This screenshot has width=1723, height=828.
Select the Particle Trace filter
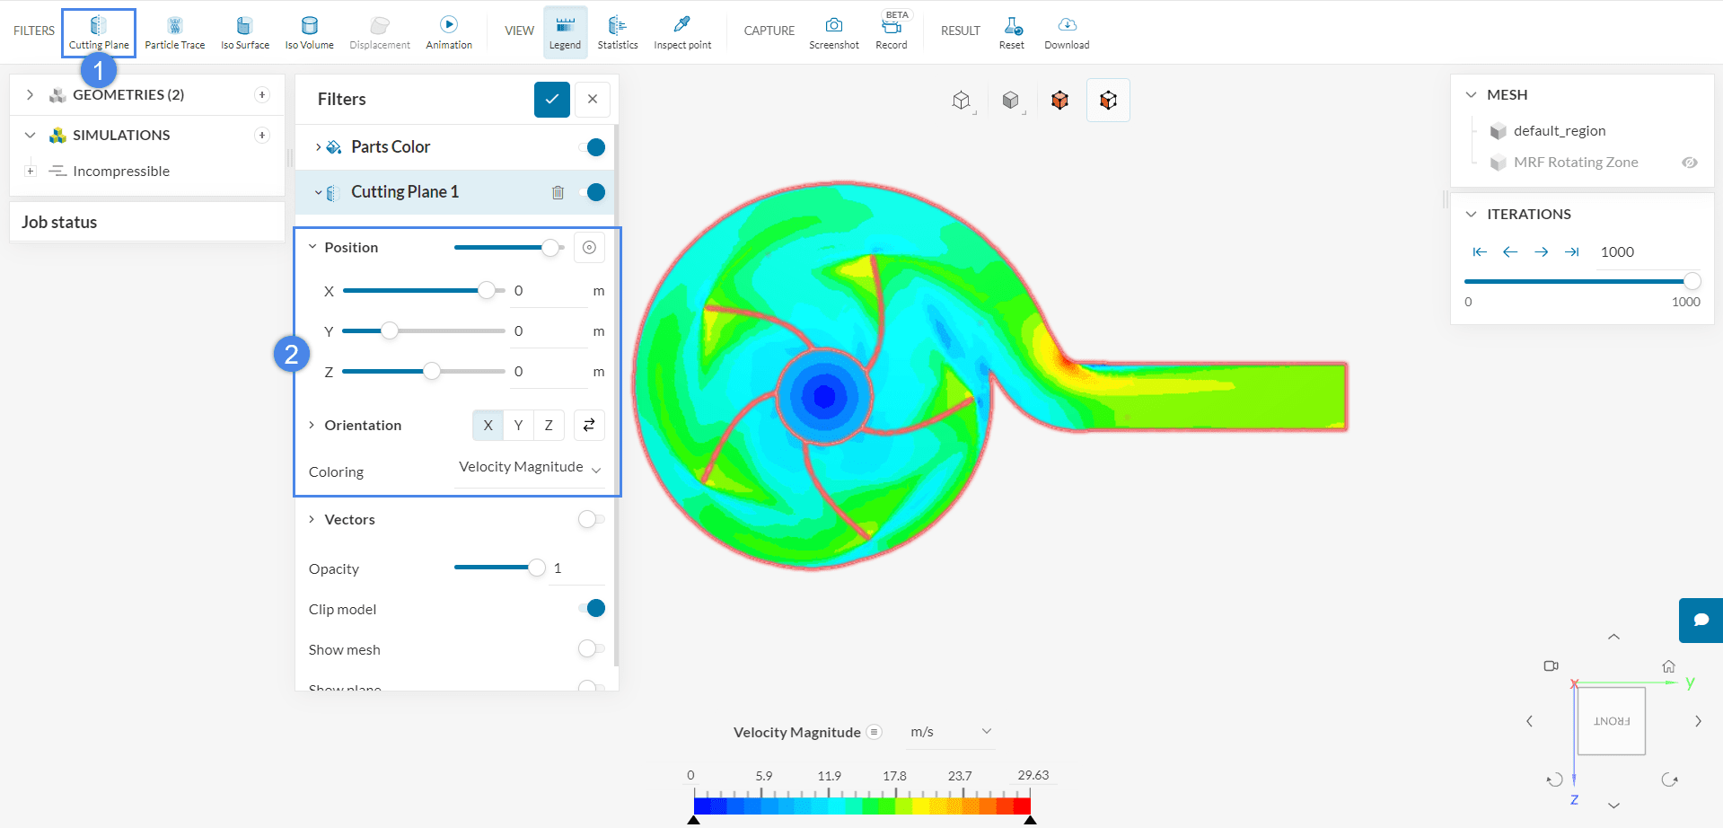pyautogui.click(x=174, y=32)
